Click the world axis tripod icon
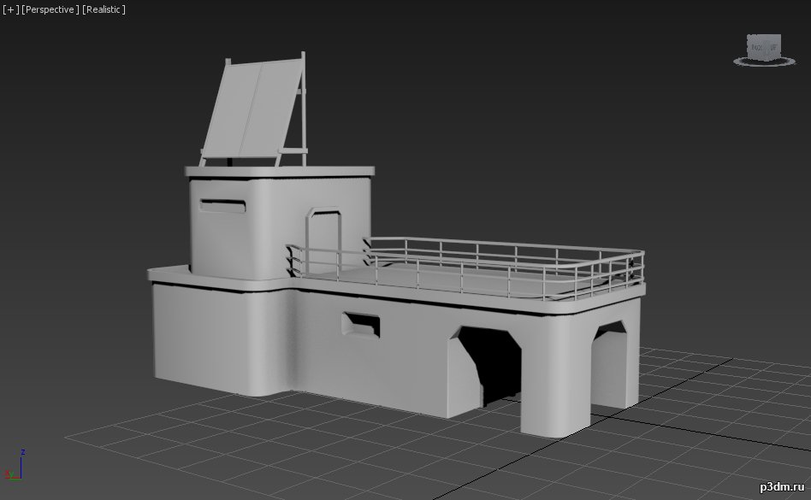This screenshot has width=811, height=500. (16, 468)
